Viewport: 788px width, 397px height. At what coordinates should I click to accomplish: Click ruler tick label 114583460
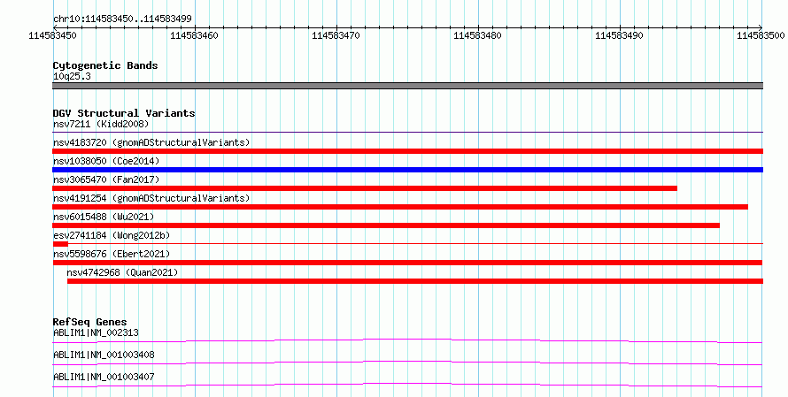(x=194, y=35)
